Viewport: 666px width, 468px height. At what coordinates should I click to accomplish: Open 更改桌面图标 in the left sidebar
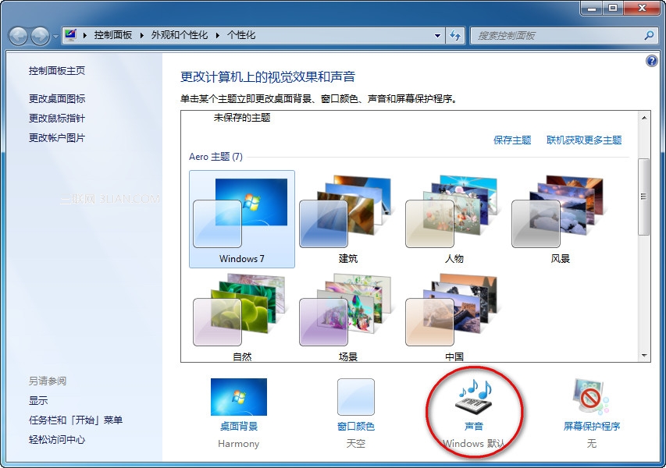tap(57, 99)
